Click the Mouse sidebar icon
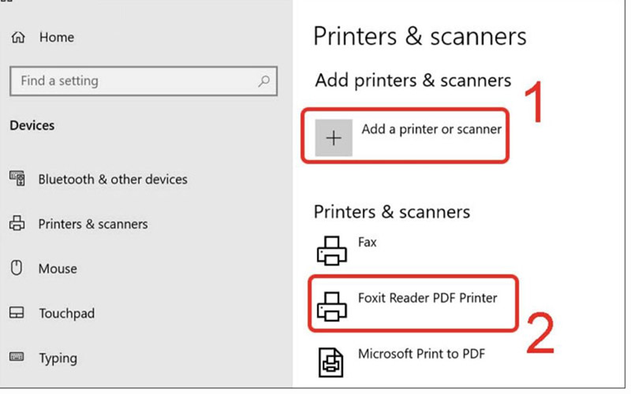This screenshot has width=631, height=394. click(17, 268)
